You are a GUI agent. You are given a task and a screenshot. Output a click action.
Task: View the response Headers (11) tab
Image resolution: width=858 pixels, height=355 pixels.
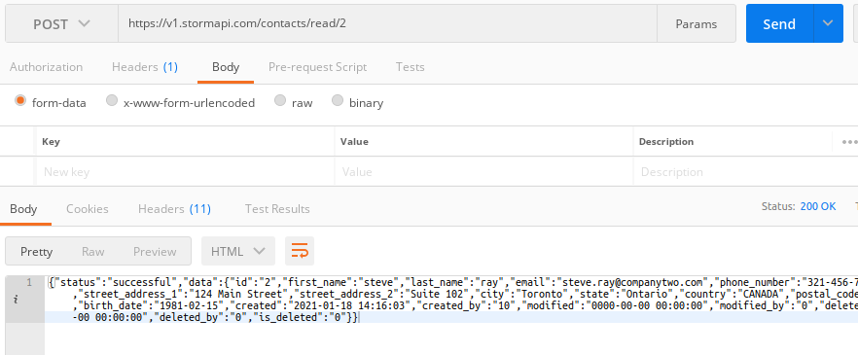point(174,209)
